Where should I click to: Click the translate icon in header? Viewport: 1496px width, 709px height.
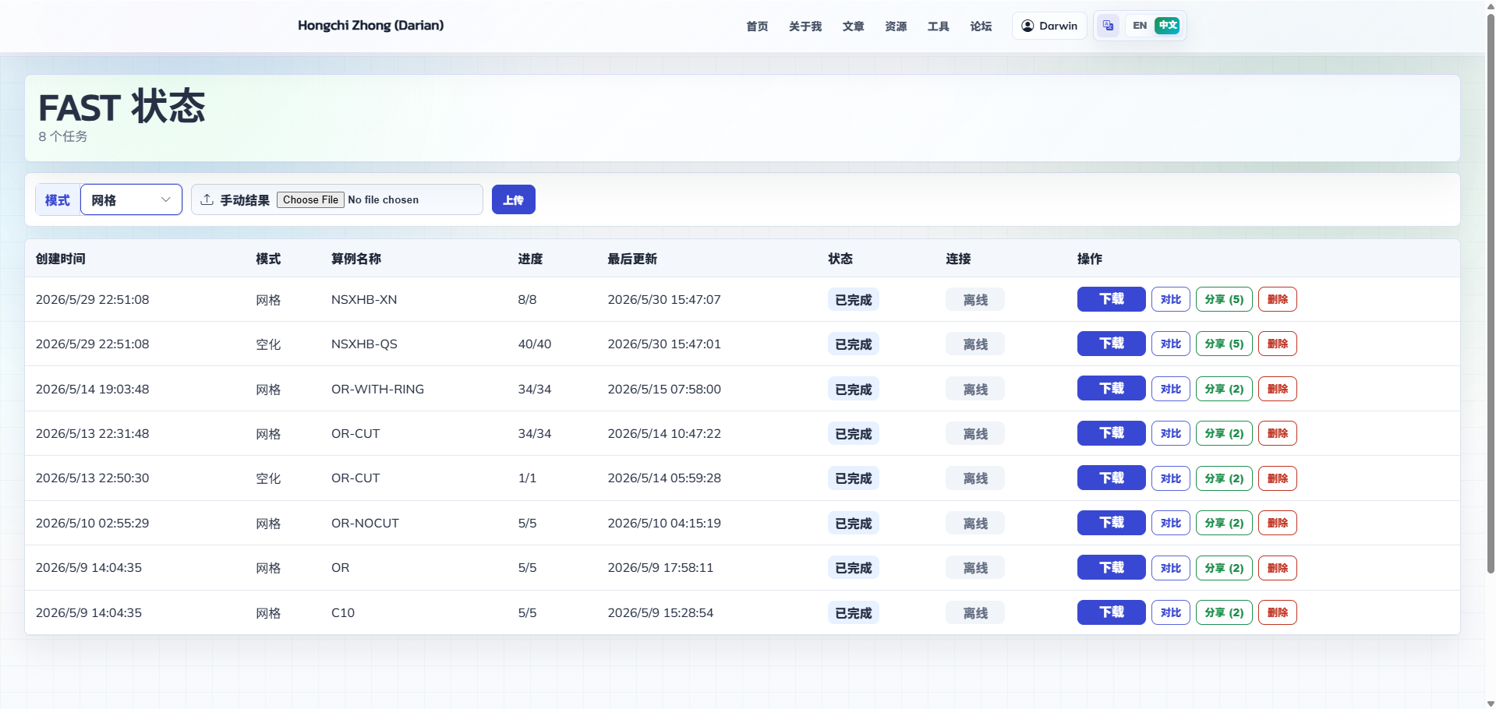(1108, 26)
